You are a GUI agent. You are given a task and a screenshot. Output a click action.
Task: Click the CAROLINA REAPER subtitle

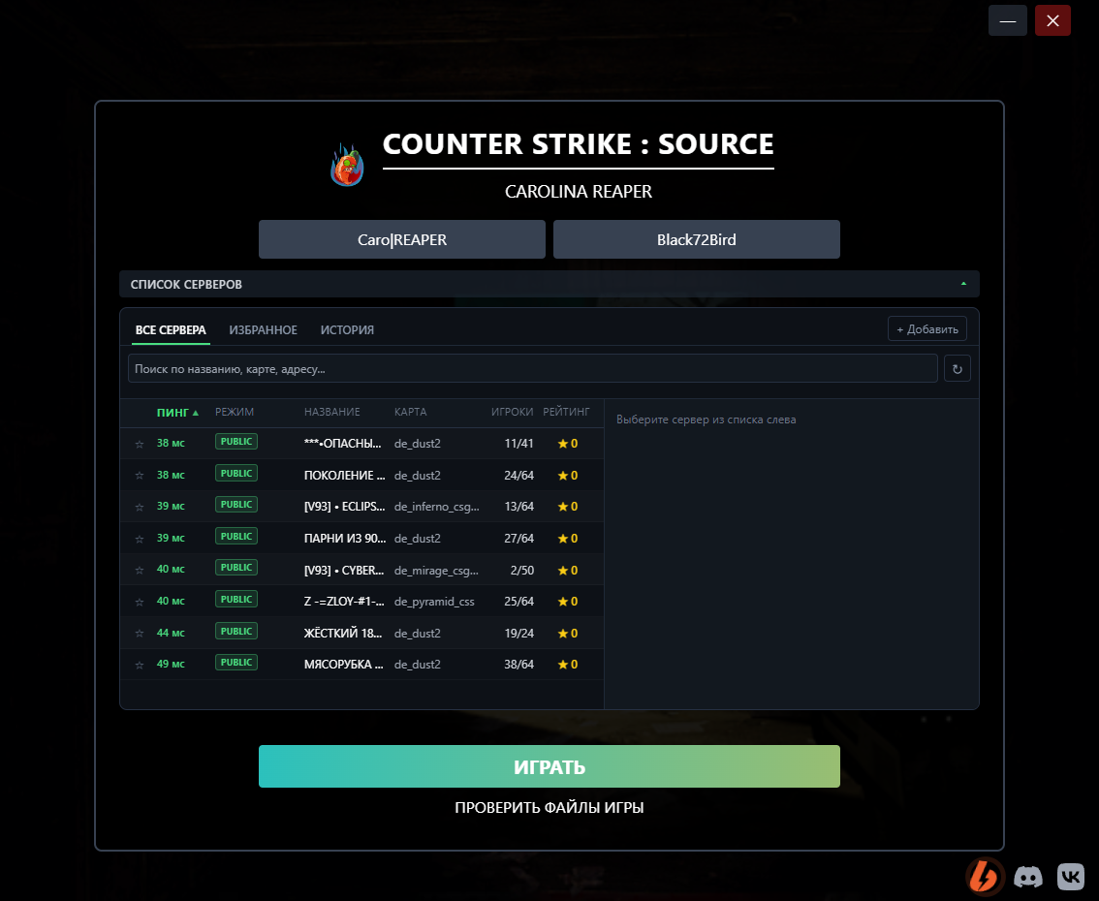pyautogui.click(x=579, y=191)
